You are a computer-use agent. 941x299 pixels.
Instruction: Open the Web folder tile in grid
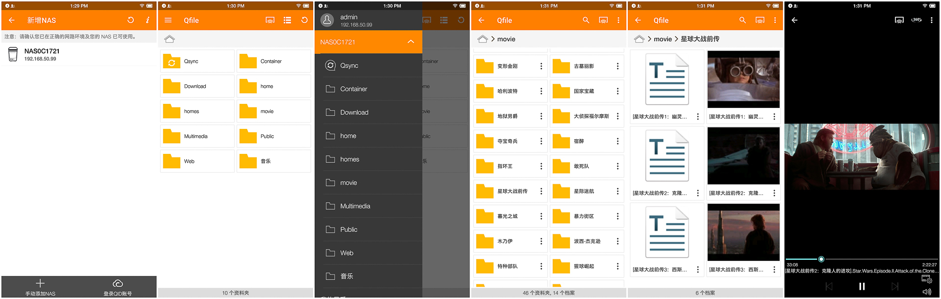tap(198, 161)
